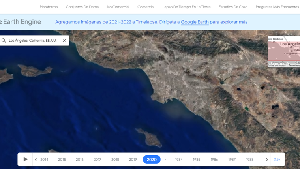Go to the No Comercial page
300x169 pixels.
coord(118,7)
